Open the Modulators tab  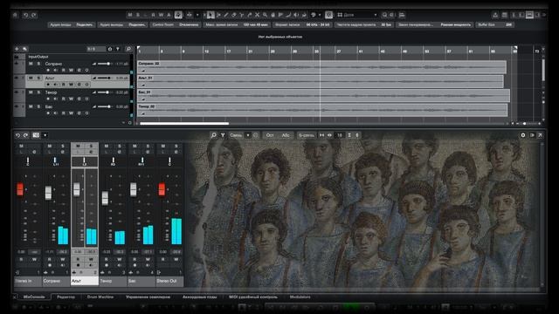coord(300,297)
